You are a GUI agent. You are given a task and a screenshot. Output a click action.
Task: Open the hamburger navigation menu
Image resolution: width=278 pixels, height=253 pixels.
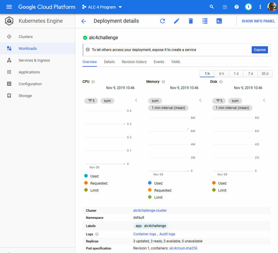(x=9, y=7)
